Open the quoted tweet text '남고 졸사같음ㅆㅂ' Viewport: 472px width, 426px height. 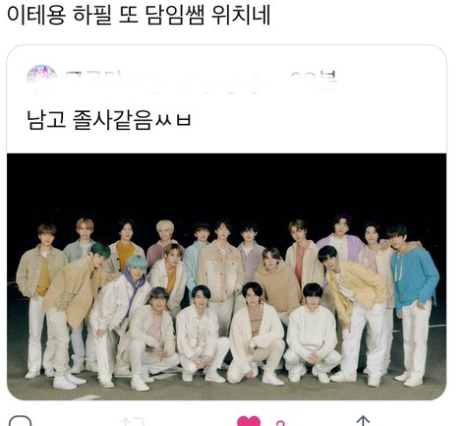pyautogui.click(x=109, y=120)
